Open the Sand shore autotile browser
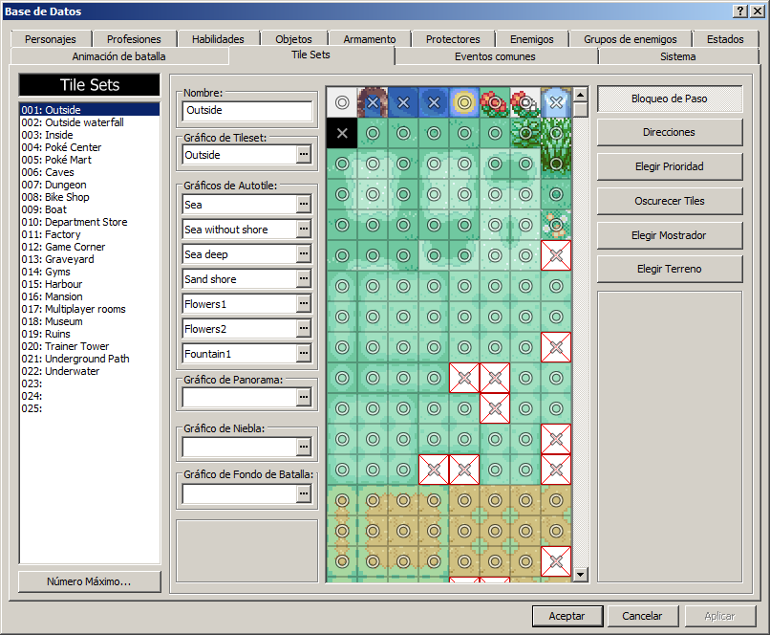Image resolution: width=770 pixels, height=635 pixels. pos(306,278)
